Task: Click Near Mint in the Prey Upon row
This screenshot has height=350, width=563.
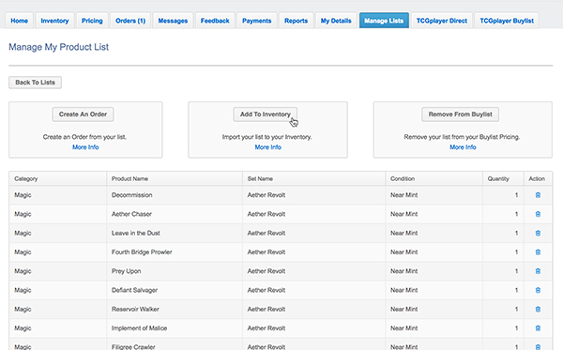Action: 403,271
